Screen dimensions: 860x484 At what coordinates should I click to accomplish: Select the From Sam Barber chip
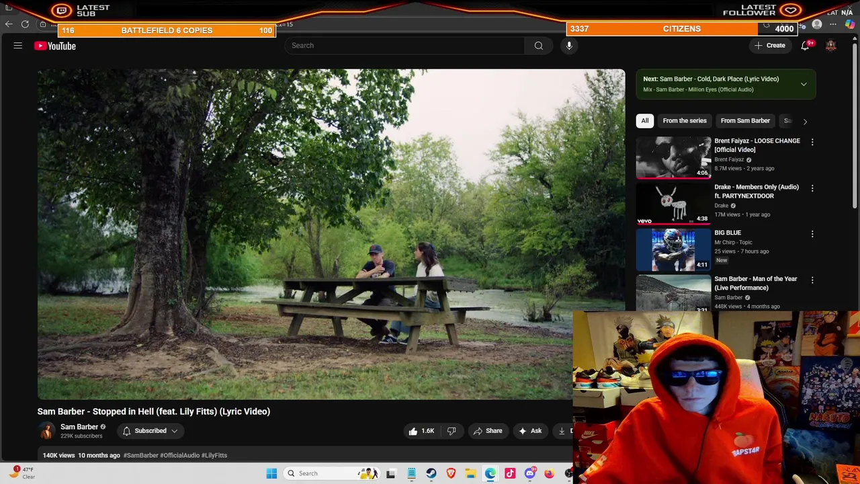(745, 121)
